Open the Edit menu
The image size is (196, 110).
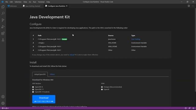[x=11, y=2]
